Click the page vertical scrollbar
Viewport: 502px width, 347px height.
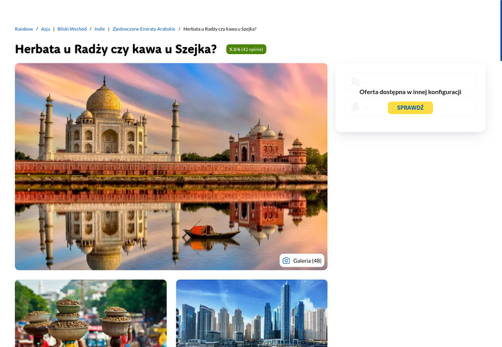[x=501, y=30]
